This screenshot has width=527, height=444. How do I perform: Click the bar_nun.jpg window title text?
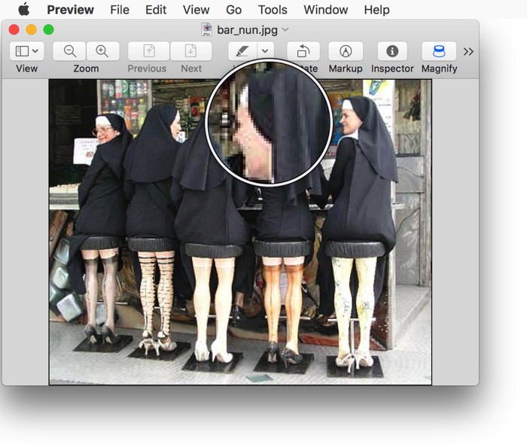(x=247, y=30)
